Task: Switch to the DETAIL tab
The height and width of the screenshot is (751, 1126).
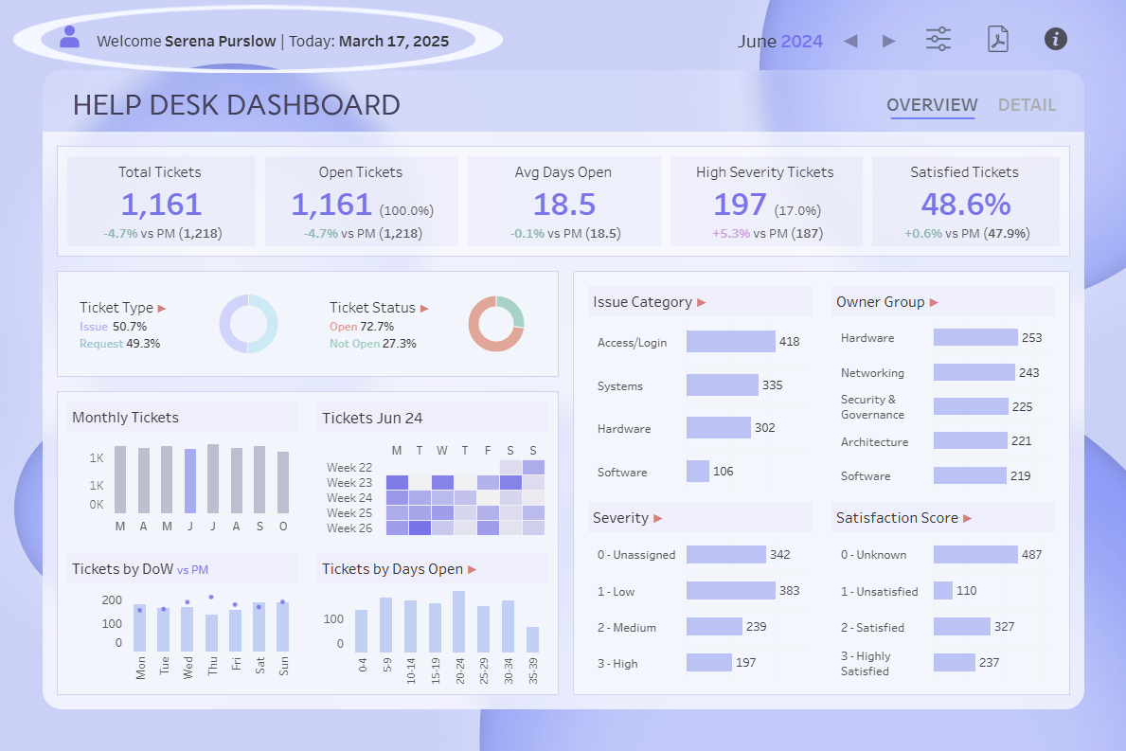Action: coord(1027,105)
